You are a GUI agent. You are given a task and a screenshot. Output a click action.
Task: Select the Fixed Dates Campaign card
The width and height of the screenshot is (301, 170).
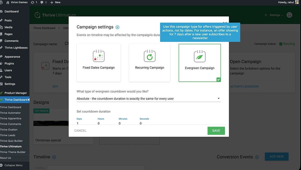(x=99, y=63)
